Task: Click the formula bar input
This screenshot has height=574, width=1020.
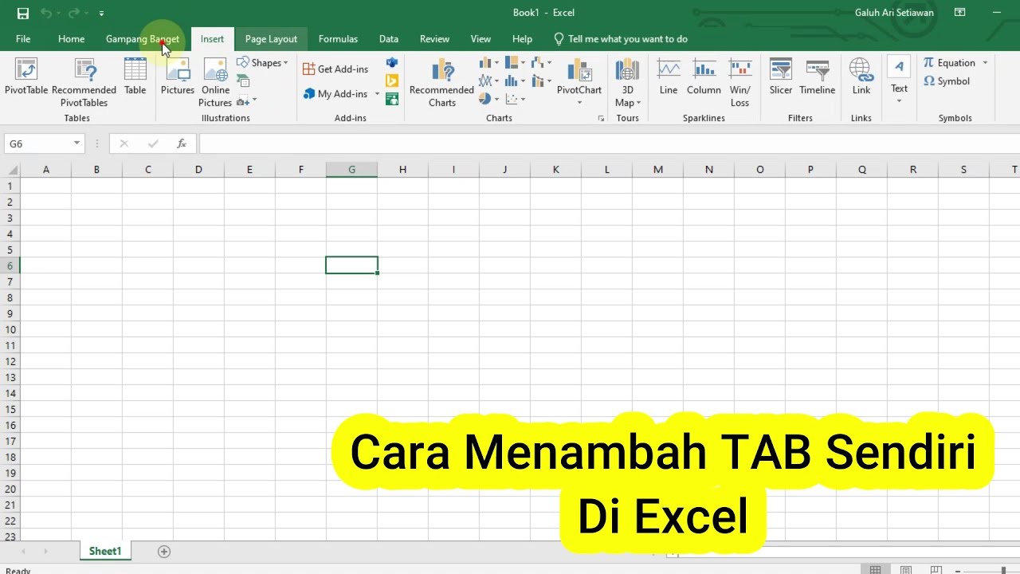Action: click(609, 143)
